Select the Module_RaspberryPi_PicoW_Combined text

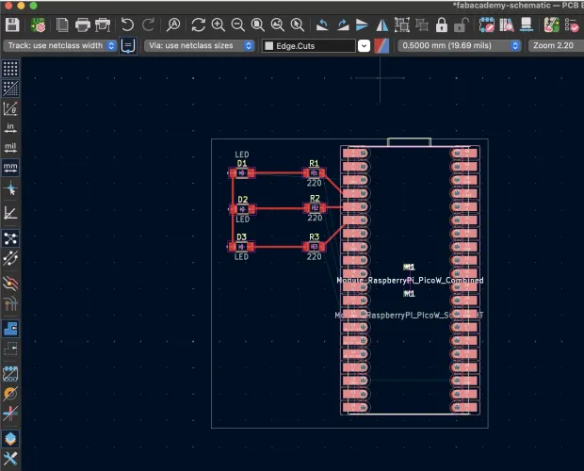(410, 280)
